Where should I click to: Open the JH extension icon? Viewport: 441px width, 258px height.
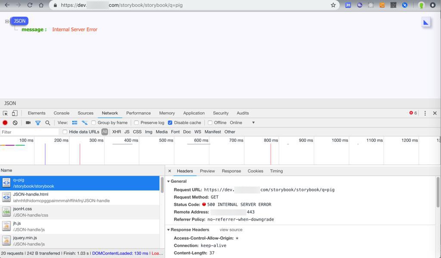pos(348,5)
